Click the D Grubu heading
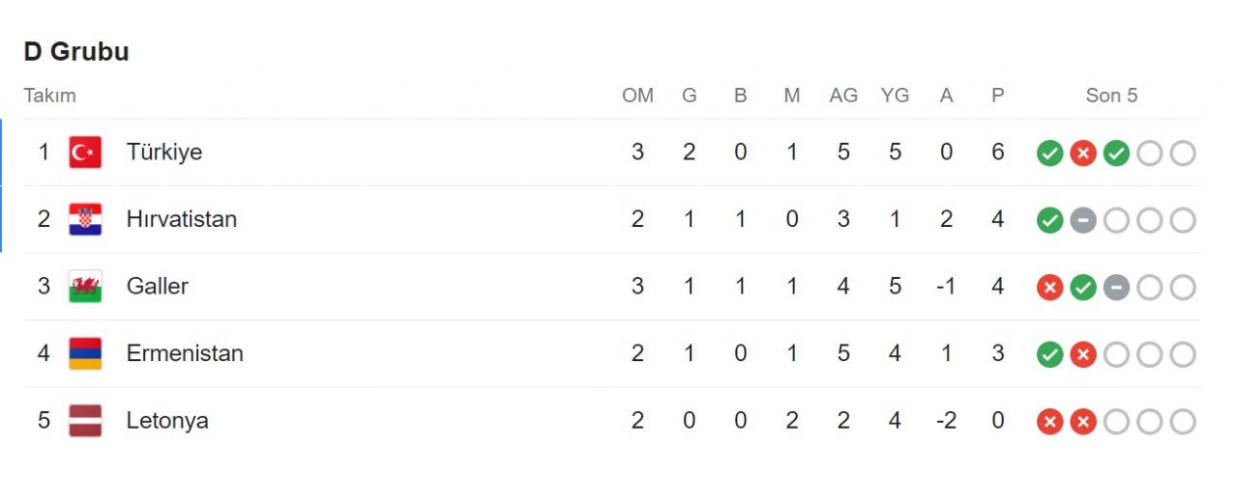1238x502 pixels. (x=76, y=52)
